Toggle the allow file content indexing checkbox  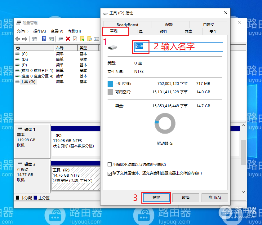[x=109, y=173]
